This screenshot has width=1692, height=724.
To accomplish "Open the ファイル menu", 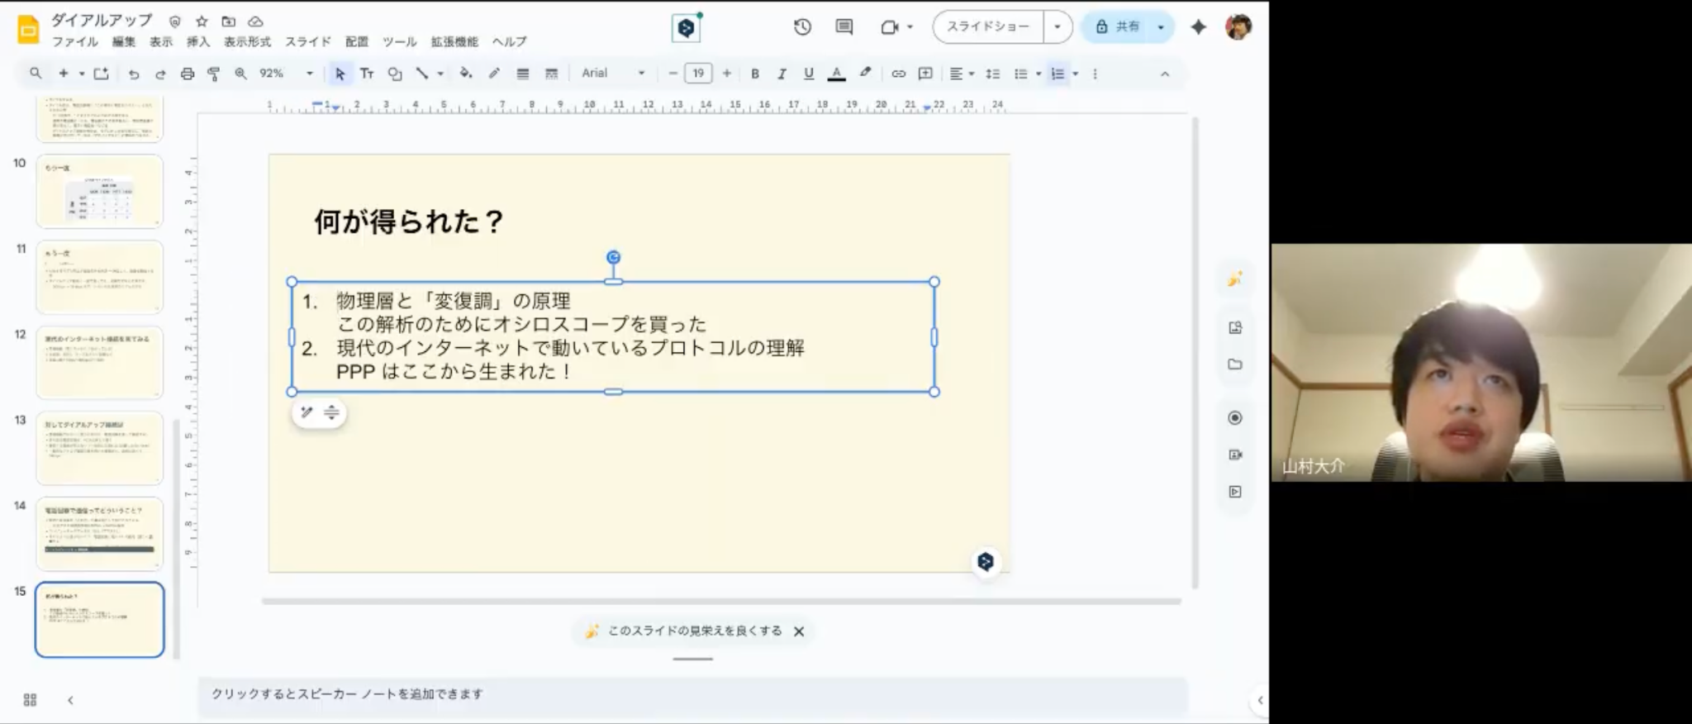I will click(75, 42).
